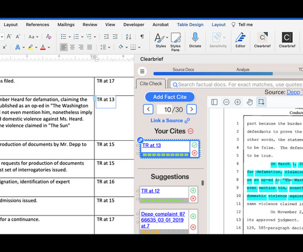
Task: Insert a multilevel list
Action: tap(89, 36)
